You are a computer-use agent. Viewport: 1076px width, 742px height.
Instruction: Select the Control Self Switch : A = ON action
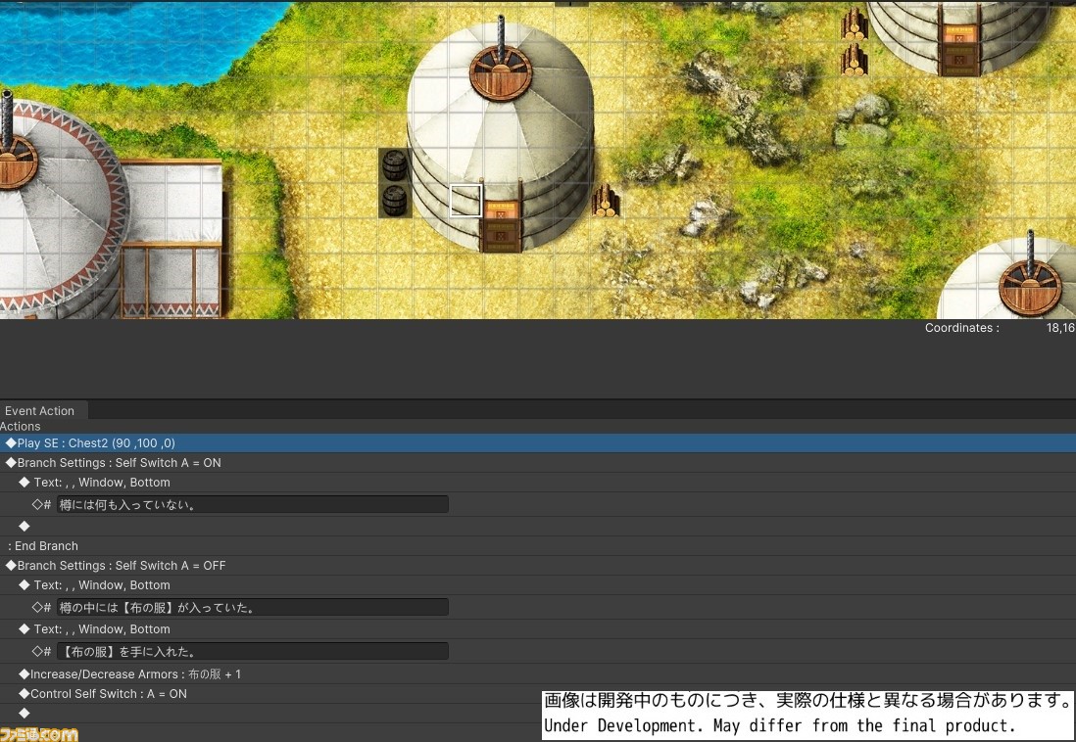coord(538,693)
